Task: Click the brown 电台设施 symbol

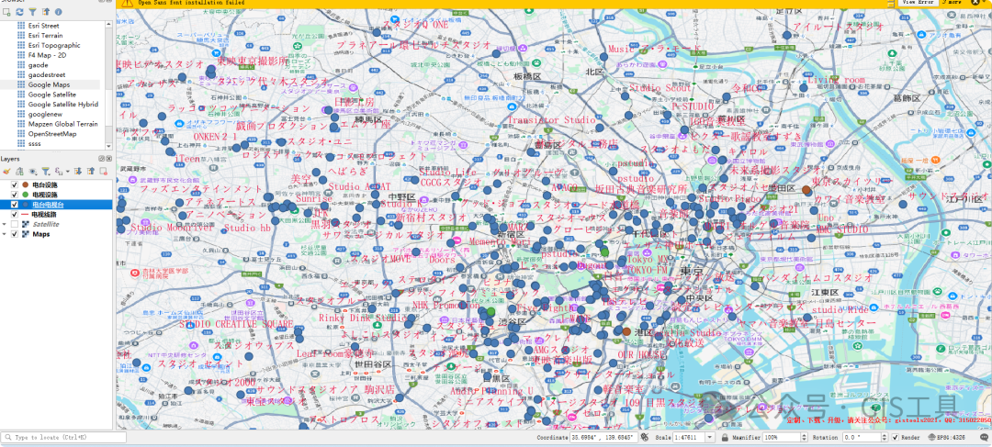Action: [x=26, y=184]
